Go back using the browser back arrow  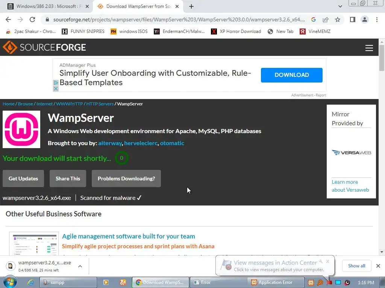[x=8, y=19]
